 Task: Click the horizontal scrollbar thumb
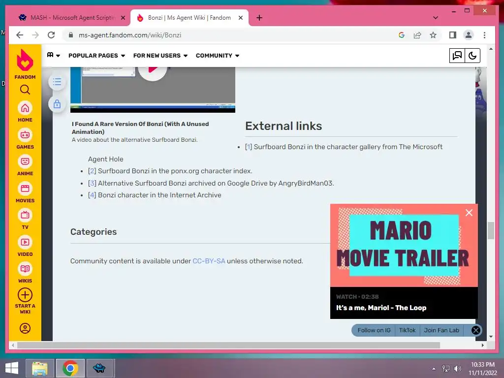tap(228, 345)
